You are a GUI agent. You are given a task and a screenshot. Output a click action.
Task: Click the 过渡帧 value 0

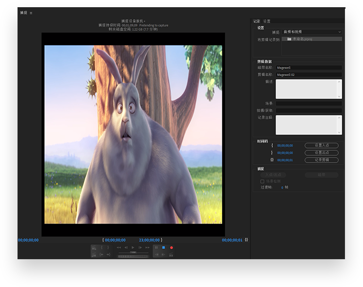point(282,188)
